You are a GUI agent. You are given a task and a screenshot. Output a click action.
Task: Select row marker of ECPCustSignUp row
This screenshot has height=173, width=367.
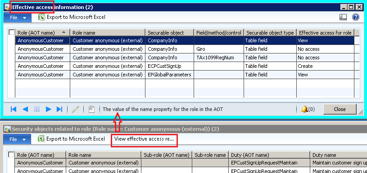pyautogui.click(x=11, y=66)
